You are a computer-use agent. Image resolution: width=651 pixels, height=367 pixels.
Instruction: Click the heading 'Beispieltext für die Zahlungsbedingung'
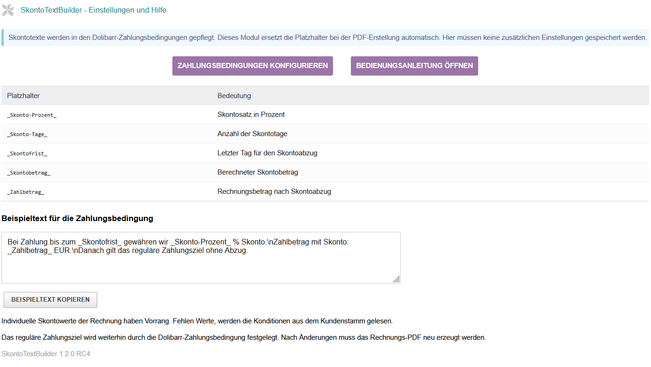(x=77, y=218)
